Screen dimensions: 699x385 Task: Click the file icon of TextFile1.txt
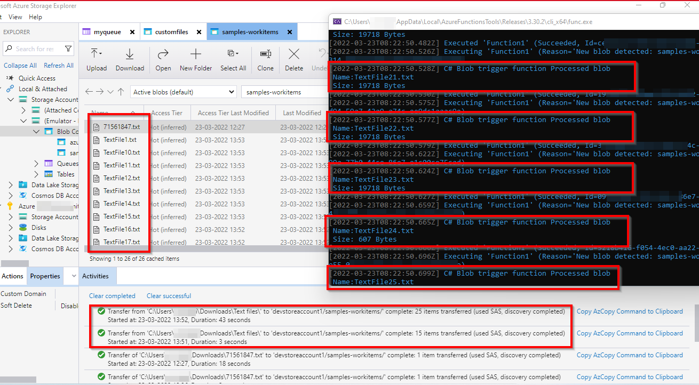(97, 140)
